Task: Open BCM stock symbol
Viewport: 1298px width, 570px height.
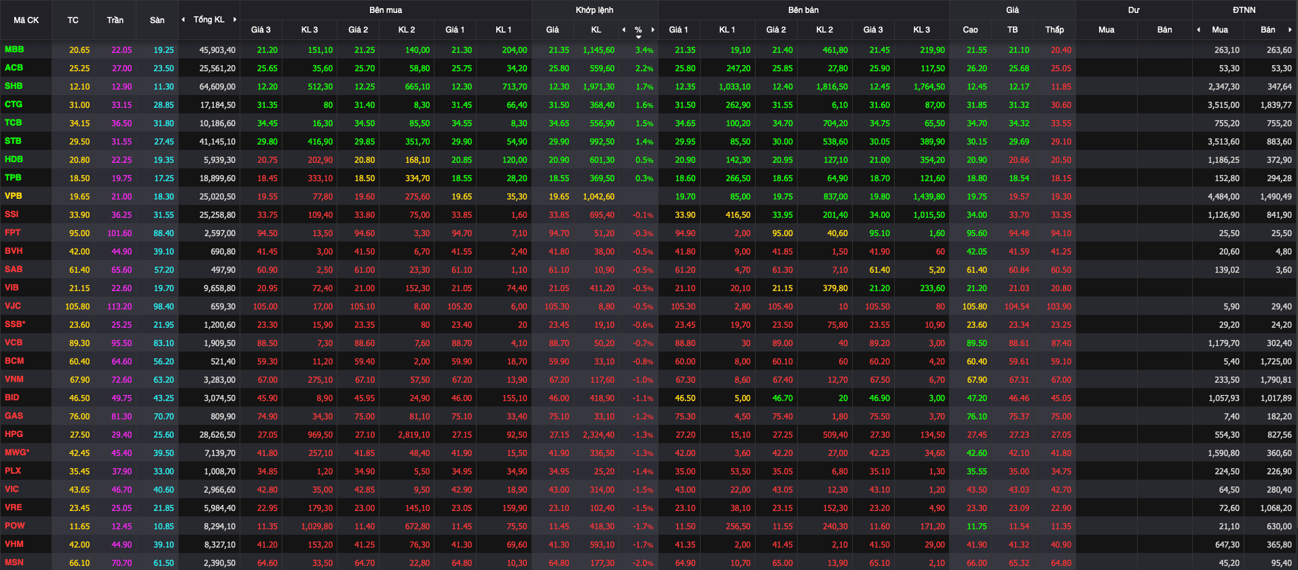Action: 14,361
